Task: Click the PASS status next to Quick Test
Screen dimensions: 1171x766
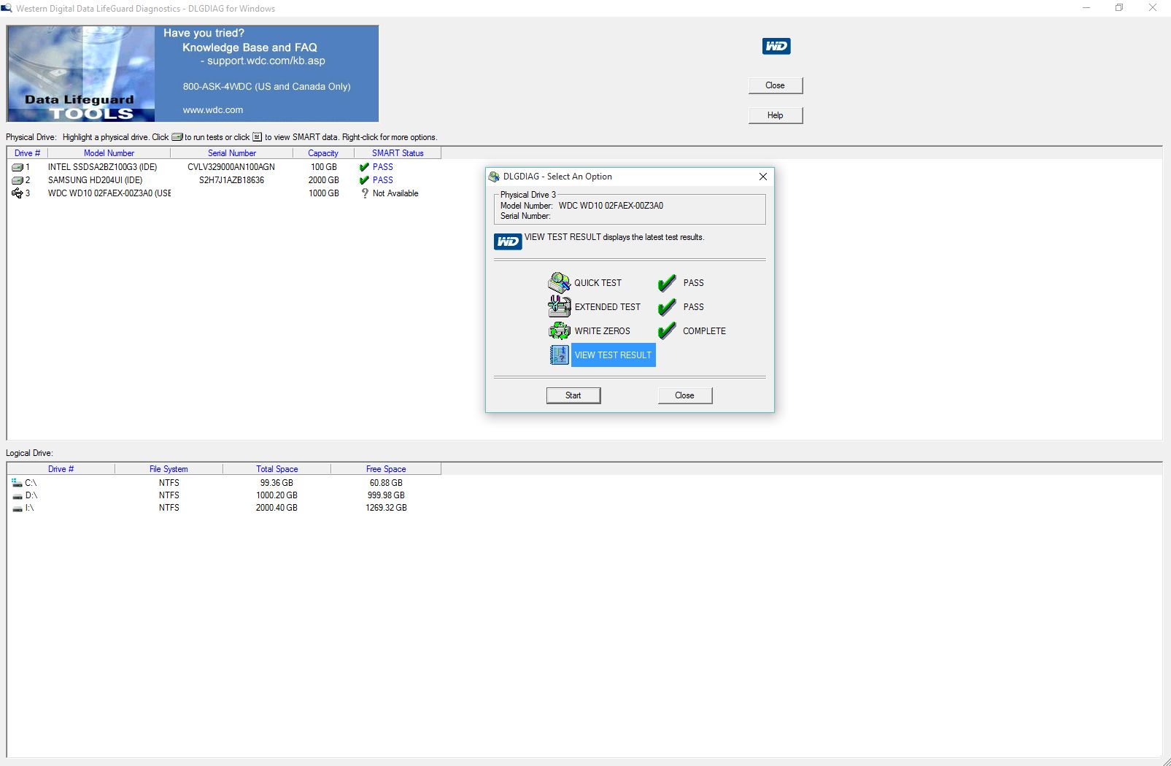Action: coord(693,283)
